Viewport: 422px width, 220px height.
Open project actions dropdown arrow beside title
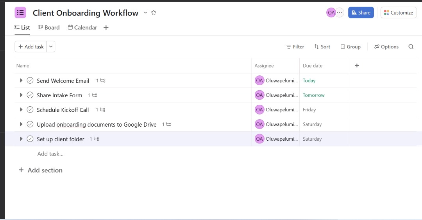(x=145, y=13)
